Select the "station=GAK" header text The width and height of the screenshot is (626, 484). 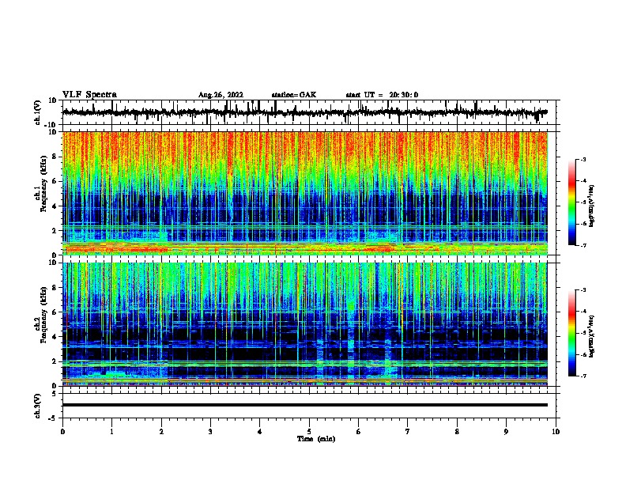click(294, 95)
